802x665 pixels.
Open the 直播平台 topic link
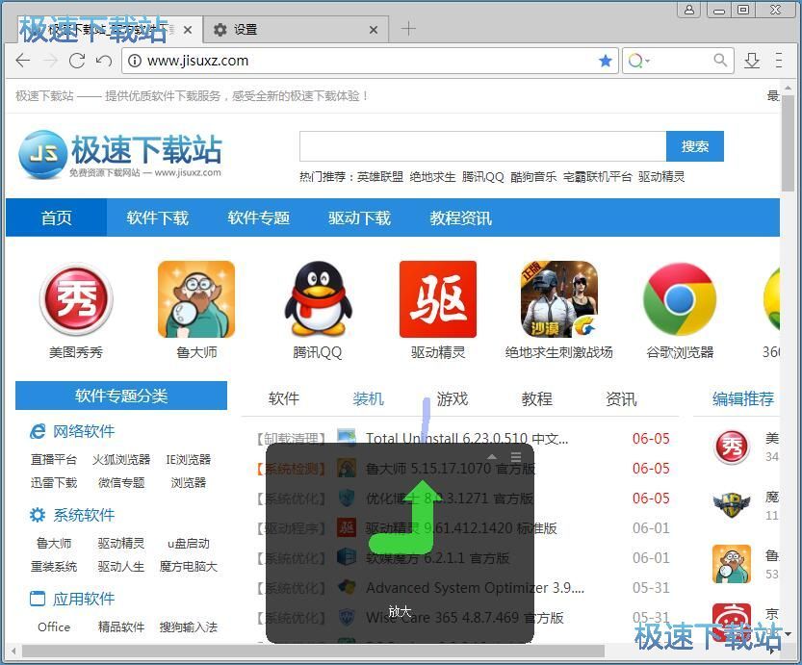click(54, 459)
